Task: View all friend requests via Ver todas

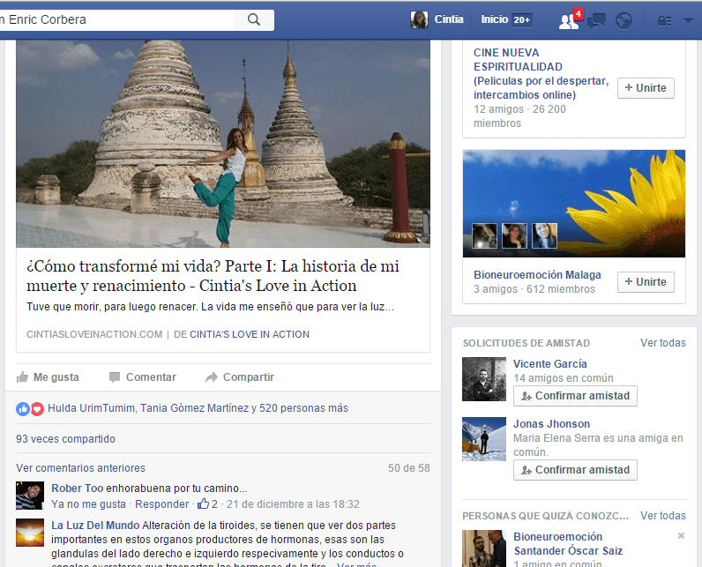Action: coord(662,343)
